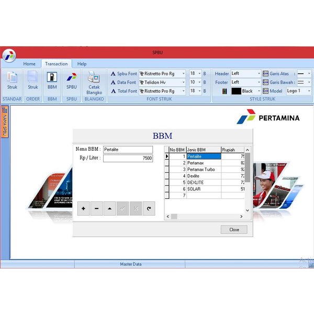Click the Spbu Font A icon
Image resolution: width=314 pixels, height=314 pixels.
(113, 74)
